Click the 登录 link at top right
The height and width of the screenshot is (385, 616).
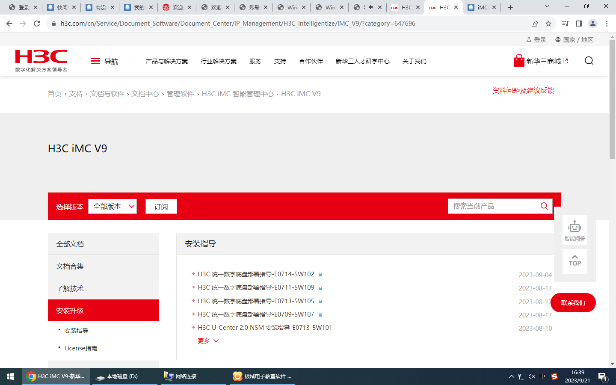[536, 40]
